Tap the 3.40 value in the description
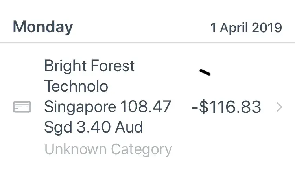 point(94,127)
